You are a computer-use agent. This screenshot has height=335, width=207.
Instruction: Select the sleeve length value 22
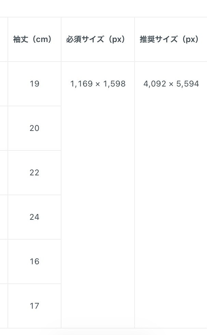[x=34, y=173]
